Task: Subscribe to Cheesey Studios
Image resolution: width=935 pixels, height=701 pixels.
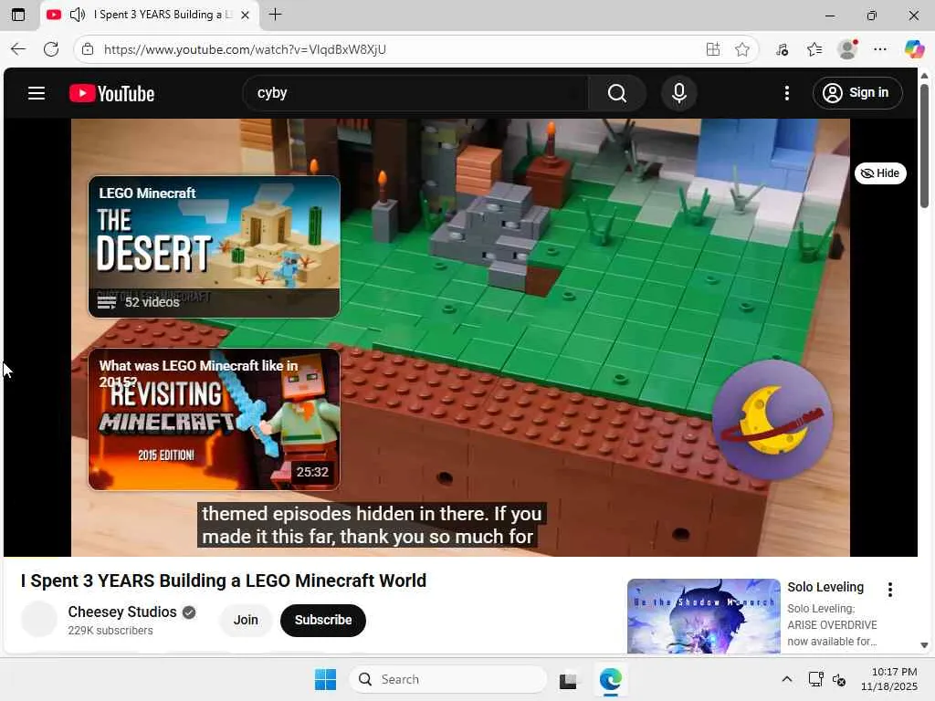Action: pyautogui.click(x=322, y=620)
